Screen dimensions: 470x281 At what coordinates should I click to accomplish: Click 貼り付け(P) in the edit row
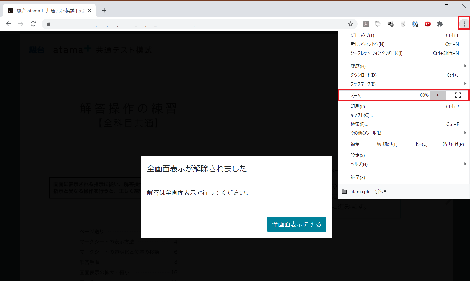[453, 144]
